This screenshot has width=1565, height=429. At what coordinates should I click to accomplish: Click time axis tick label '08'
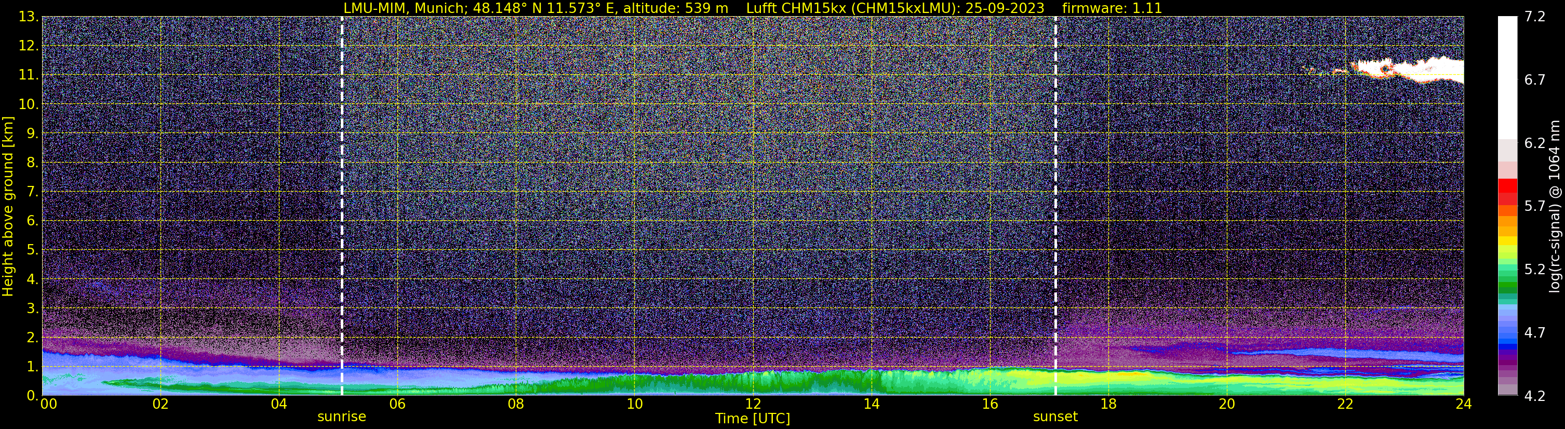516,404
